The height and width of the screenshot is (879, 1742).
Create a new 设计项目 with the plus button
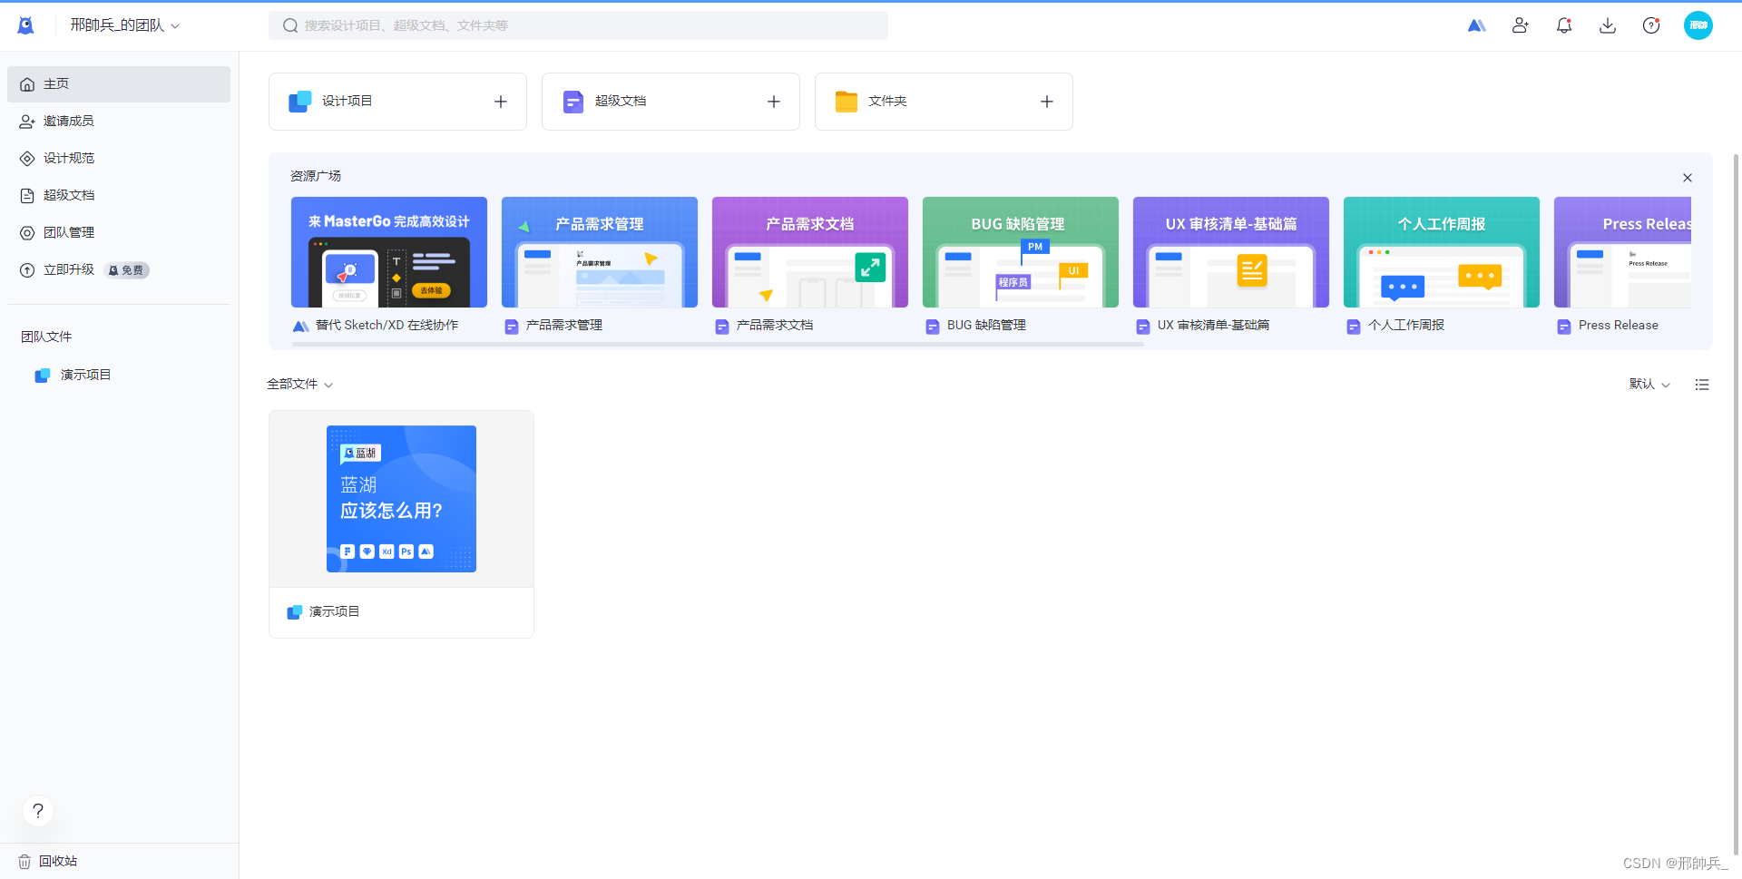tap(500, 101)
